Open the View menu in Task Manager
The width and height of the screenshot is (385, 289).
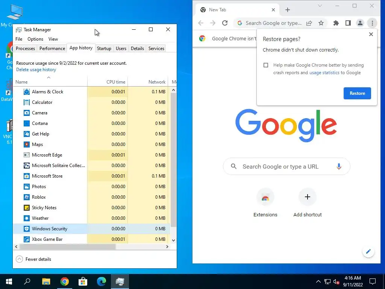(x=53, y=39)
